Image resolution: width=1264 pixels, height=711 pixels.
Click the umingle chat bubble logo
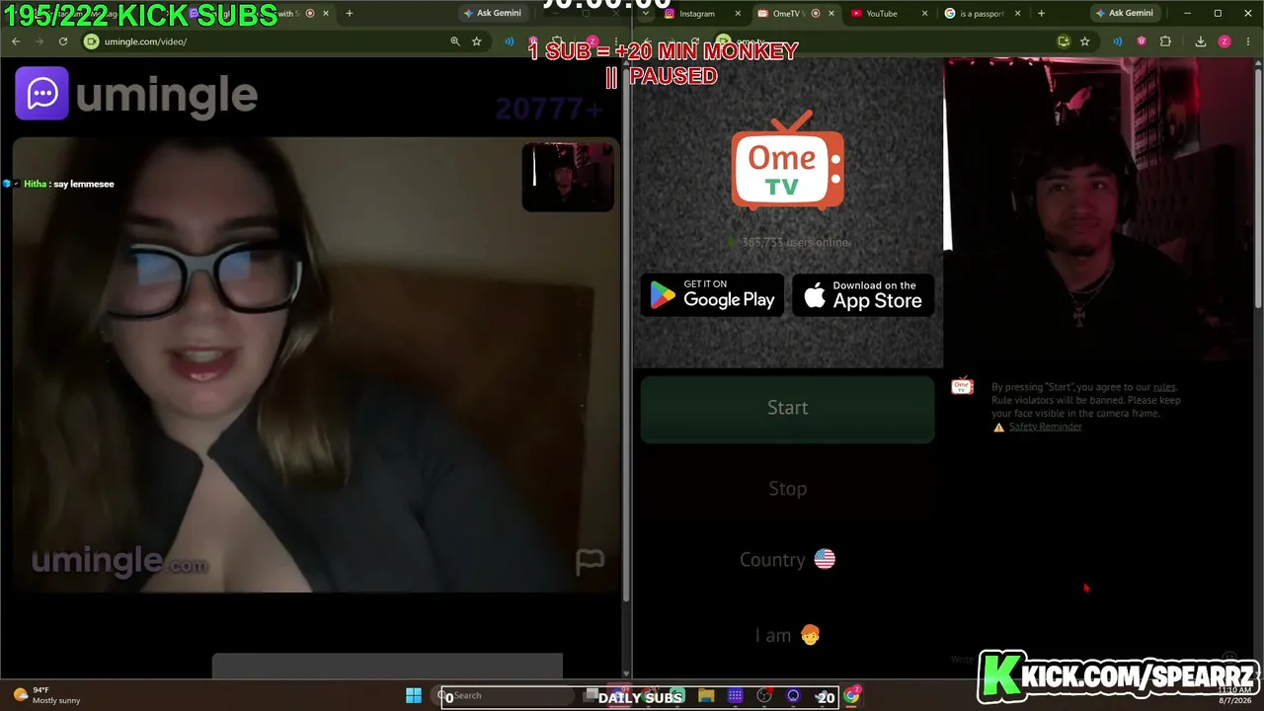click(x=41, y=94)
